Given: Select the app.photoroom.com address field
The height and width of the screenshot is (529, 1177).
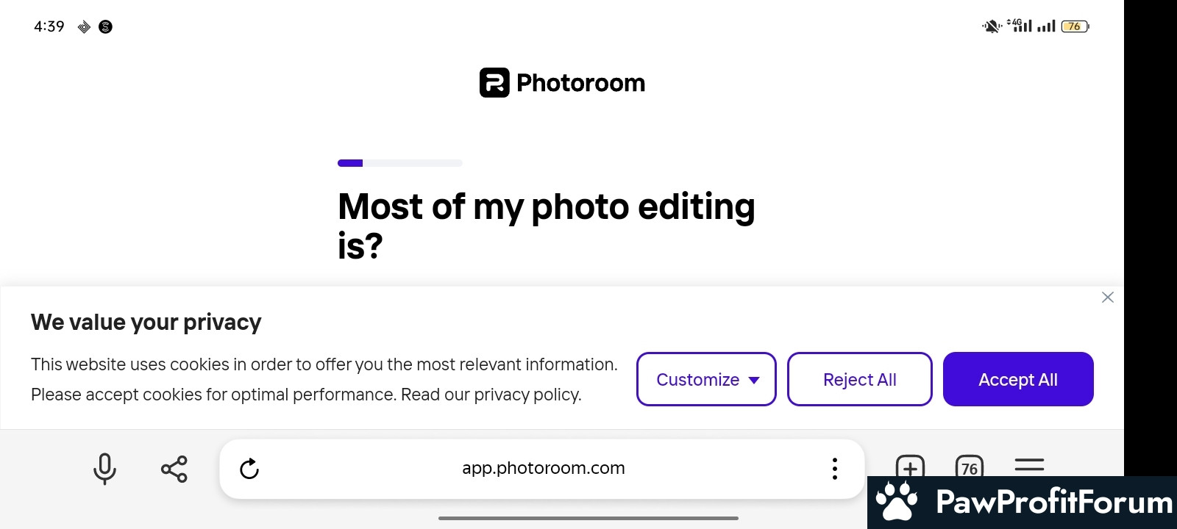Looking at the screenshot, I should [x=543, y=468].
